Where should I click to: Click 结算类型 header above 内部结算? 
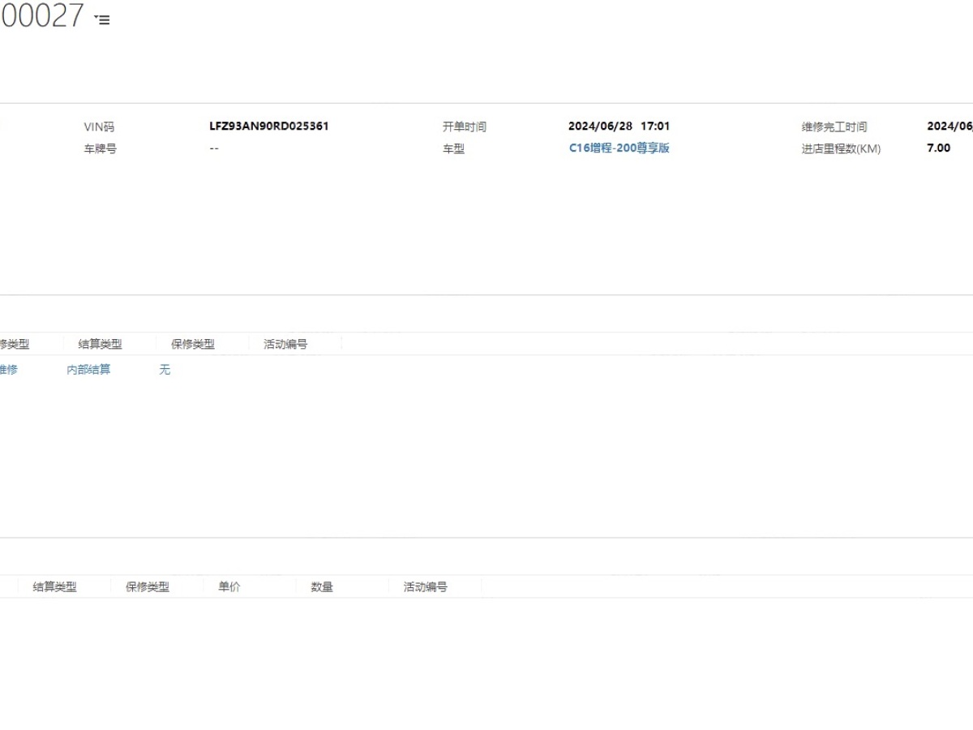point(100,345)
